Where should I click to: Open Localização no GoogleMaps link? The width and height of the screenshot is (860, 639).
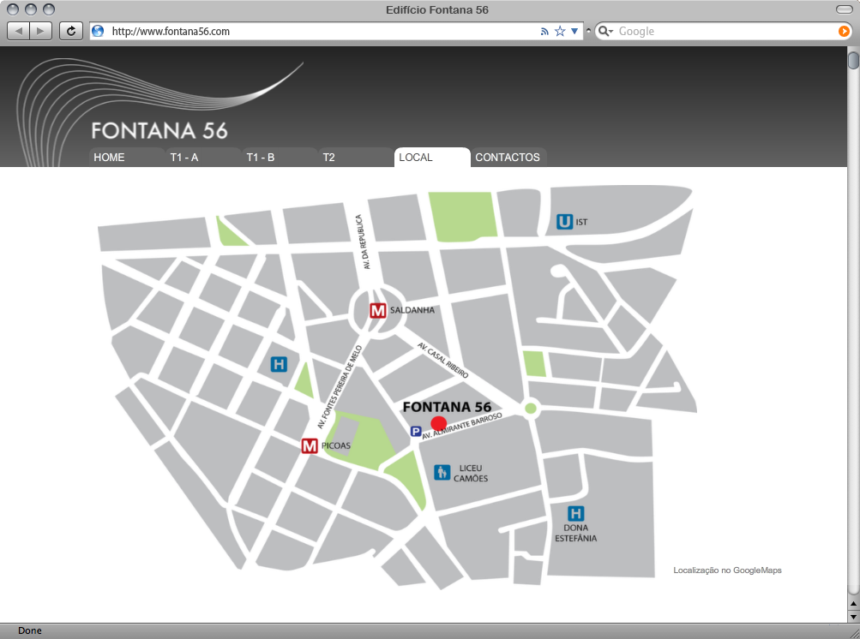727,570
